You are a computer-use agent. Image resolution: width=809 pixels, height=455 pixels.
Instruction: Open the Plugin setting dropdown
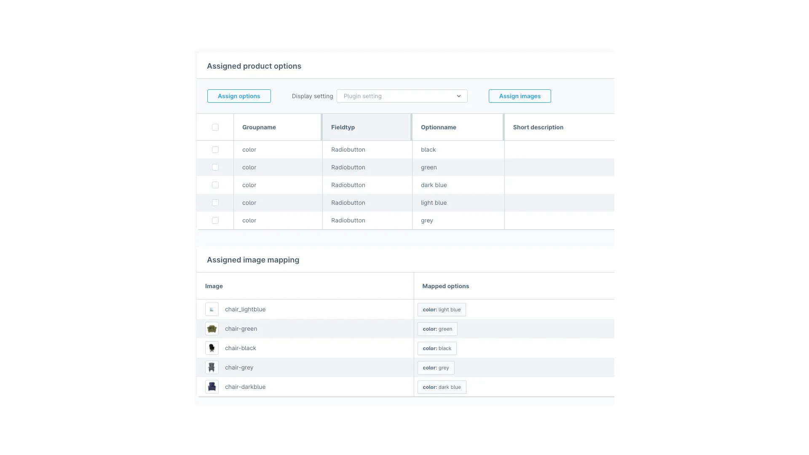click(402, 96)
